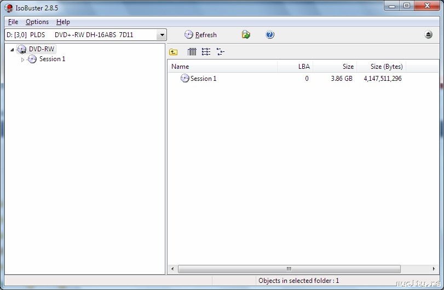The width and height of the screenshot is (444, 290).
Task: Click the Refresh button
Action: point(200,35)
